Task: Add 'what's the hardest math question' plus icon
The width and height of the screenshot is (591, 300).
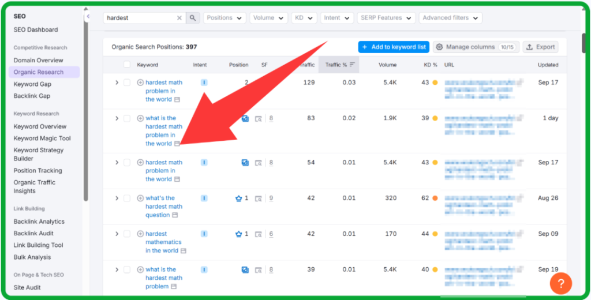Action: pos(140,198)
